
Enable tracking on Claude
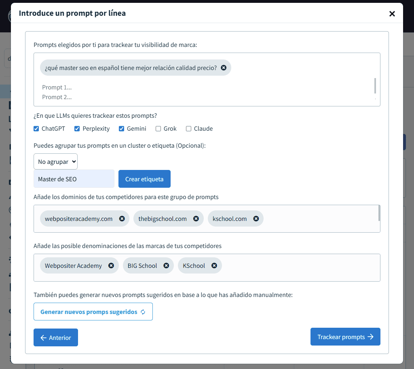(188, 128)
